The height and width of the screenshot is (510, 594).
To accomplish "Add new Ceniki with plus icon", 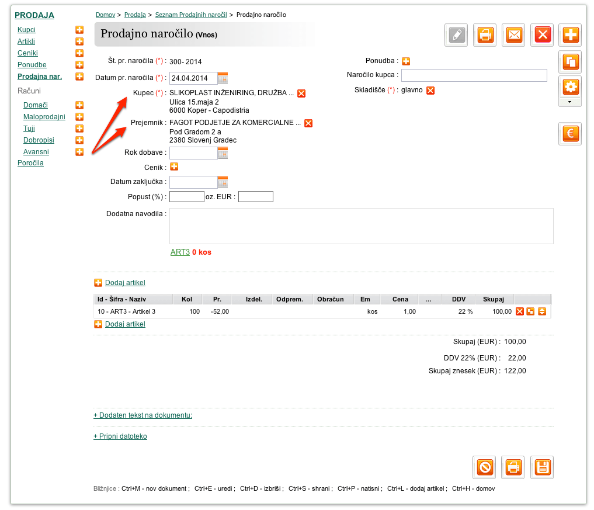I will [x=79, y=53].
